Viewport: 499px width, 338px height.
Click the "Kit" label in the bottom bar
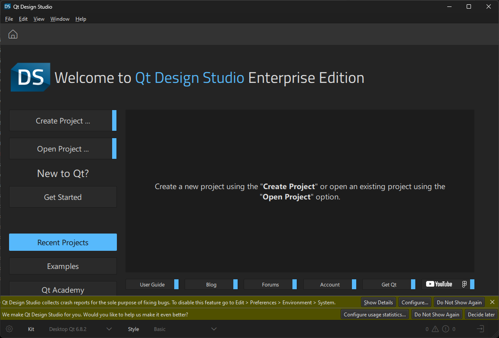[x=31, y=329]
